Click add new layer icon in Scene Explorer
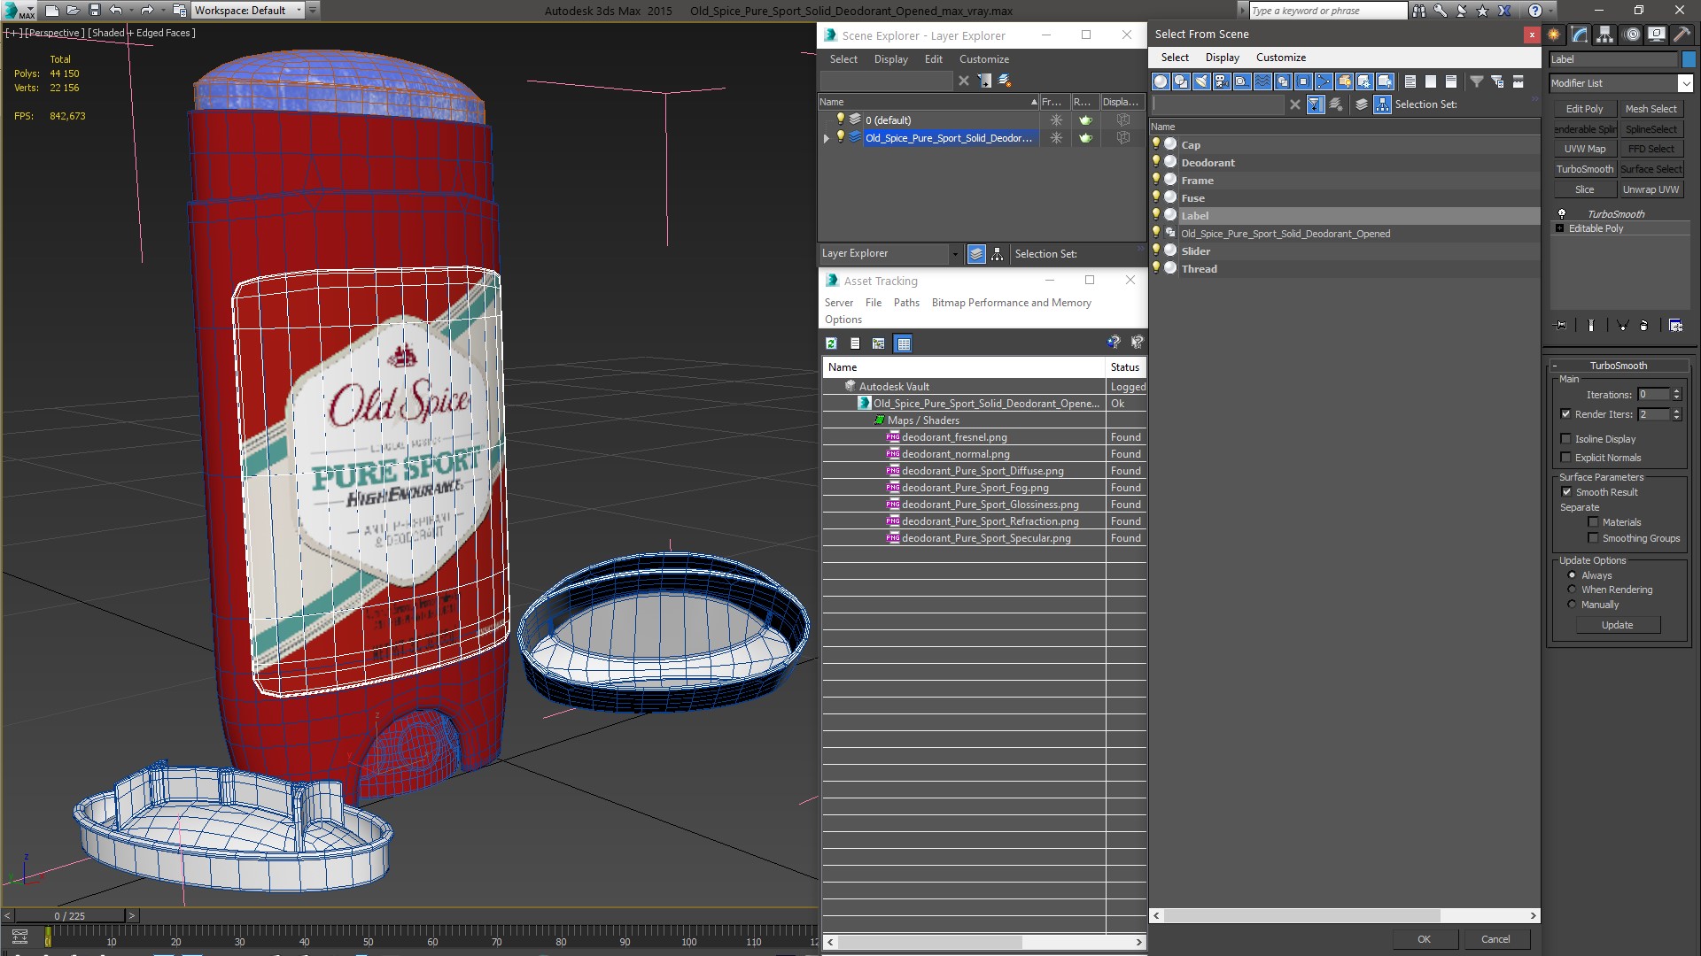Viewport: 1701px width, 956px height. pyautogui.click(x=1005, y=81)
